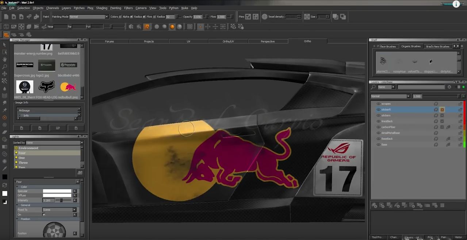The width and height of the screenshot is (467, 240).
Task: Toggle visibility of the Base layer
Action: [378, 144]
